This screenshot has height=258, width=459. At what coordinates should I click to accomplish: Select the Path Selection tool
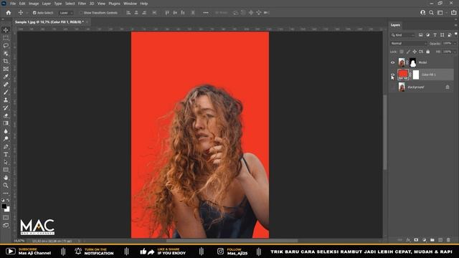pos(6,162)
